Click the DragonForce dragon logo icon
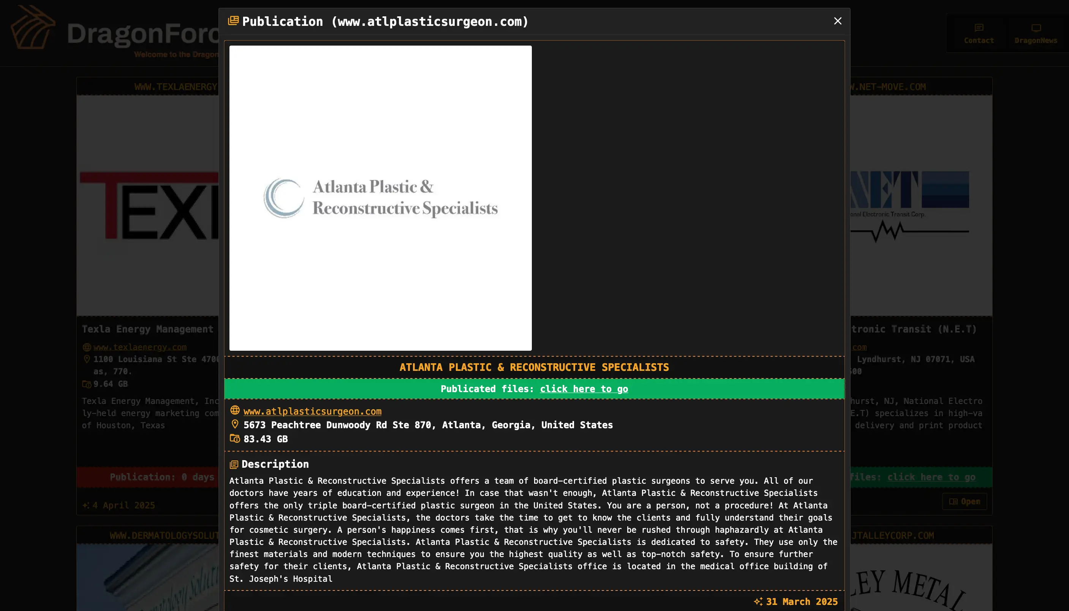 [x=33, y=28]
